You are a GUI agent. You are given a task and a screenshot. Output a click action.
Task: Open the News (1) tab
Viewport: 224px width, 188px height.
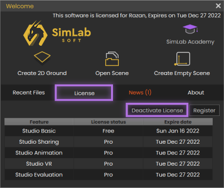(140, 93)
